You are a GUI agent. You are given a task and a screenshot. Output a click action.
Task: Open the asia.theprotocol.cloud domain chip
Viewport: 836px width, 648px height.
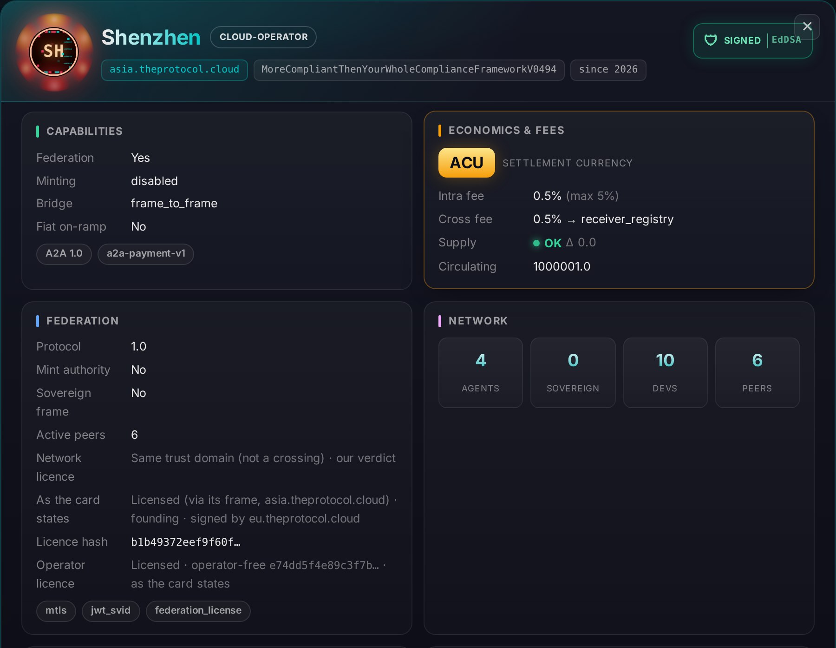coord(175,70)
